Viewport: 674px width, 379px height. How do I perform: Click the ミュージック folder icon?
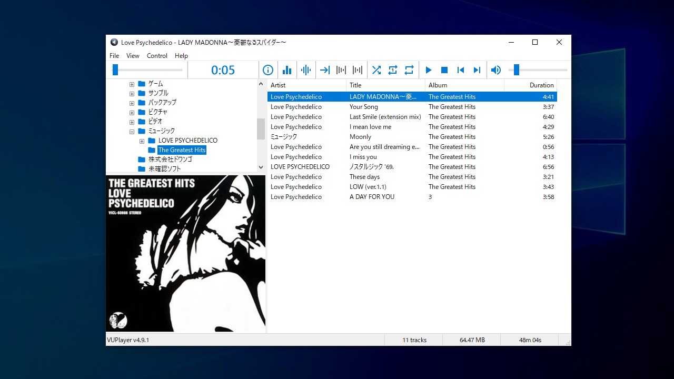142,131
